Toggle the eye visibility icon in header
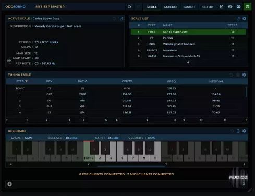 coord(230,7)
